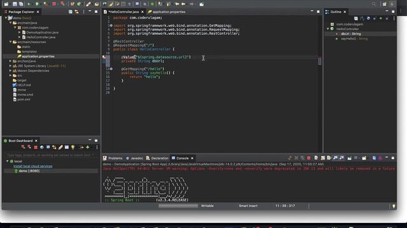Select sayHello() in Outline
This screenshot has height=228, width=407.
[354, 39]
